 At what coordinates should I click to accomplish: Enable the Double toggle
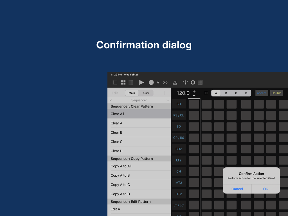(276, 93)
